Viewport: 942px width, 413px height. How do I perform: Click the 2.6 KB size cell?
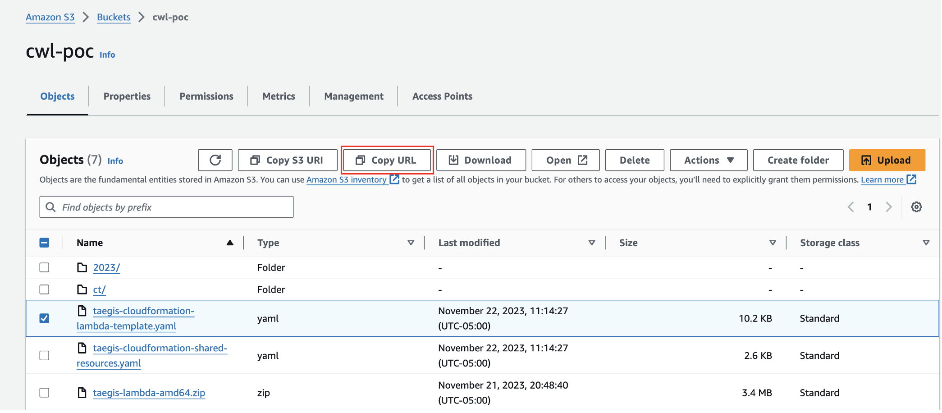[758, 356]
